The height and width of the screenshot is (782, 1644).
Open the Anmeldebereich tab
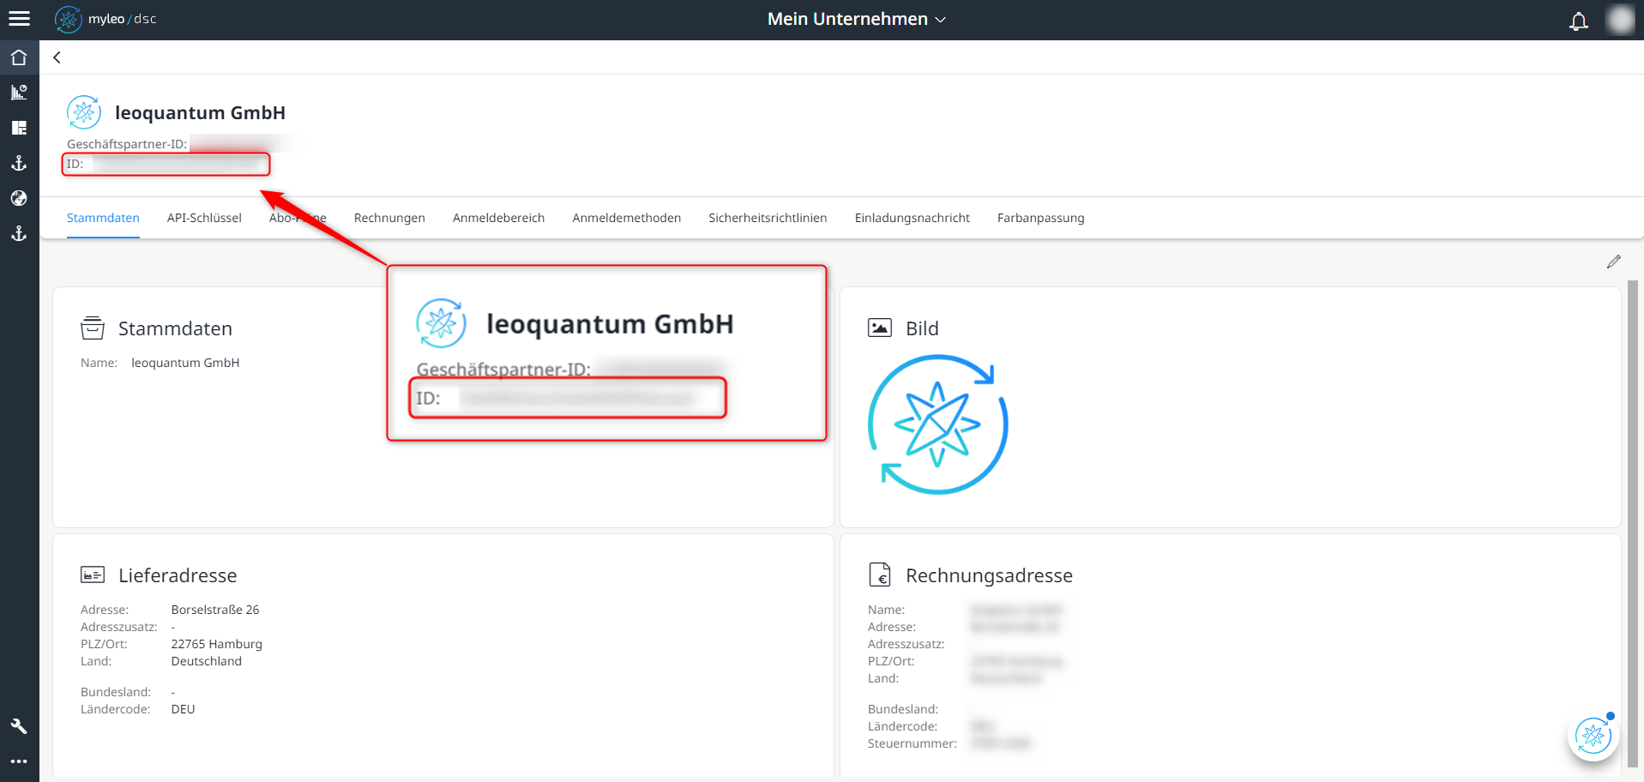click(498, 218)
